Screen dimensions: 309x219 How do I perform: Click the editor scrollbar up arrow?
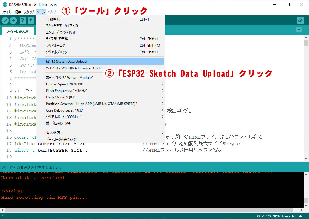306,37
